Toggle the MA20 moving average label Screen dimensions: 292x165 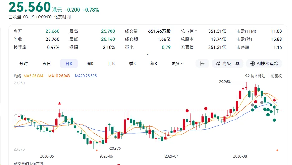coord(86,76)
